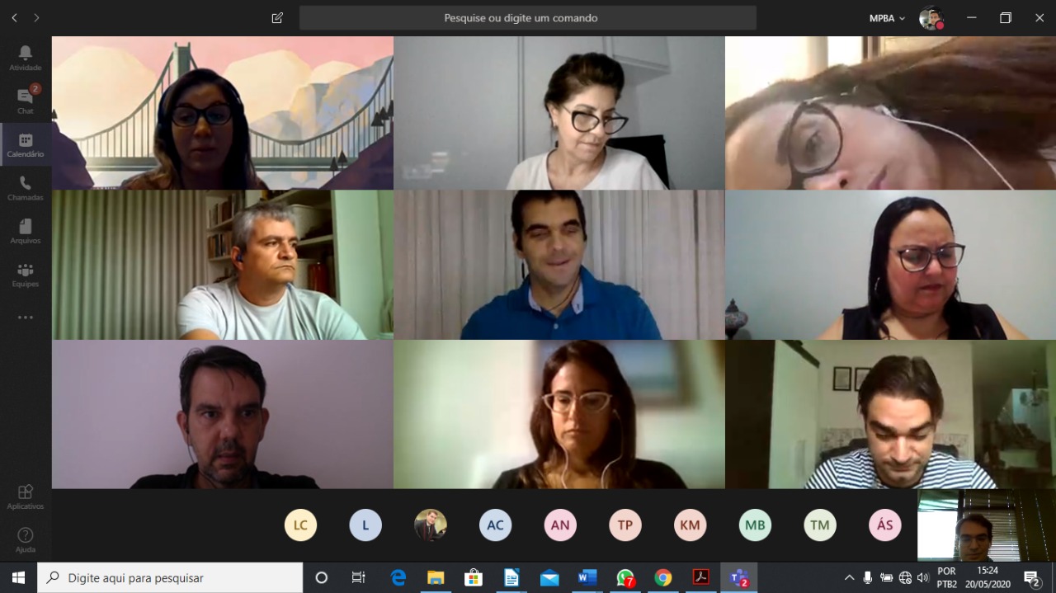Click the search or command box

[527, 18]
